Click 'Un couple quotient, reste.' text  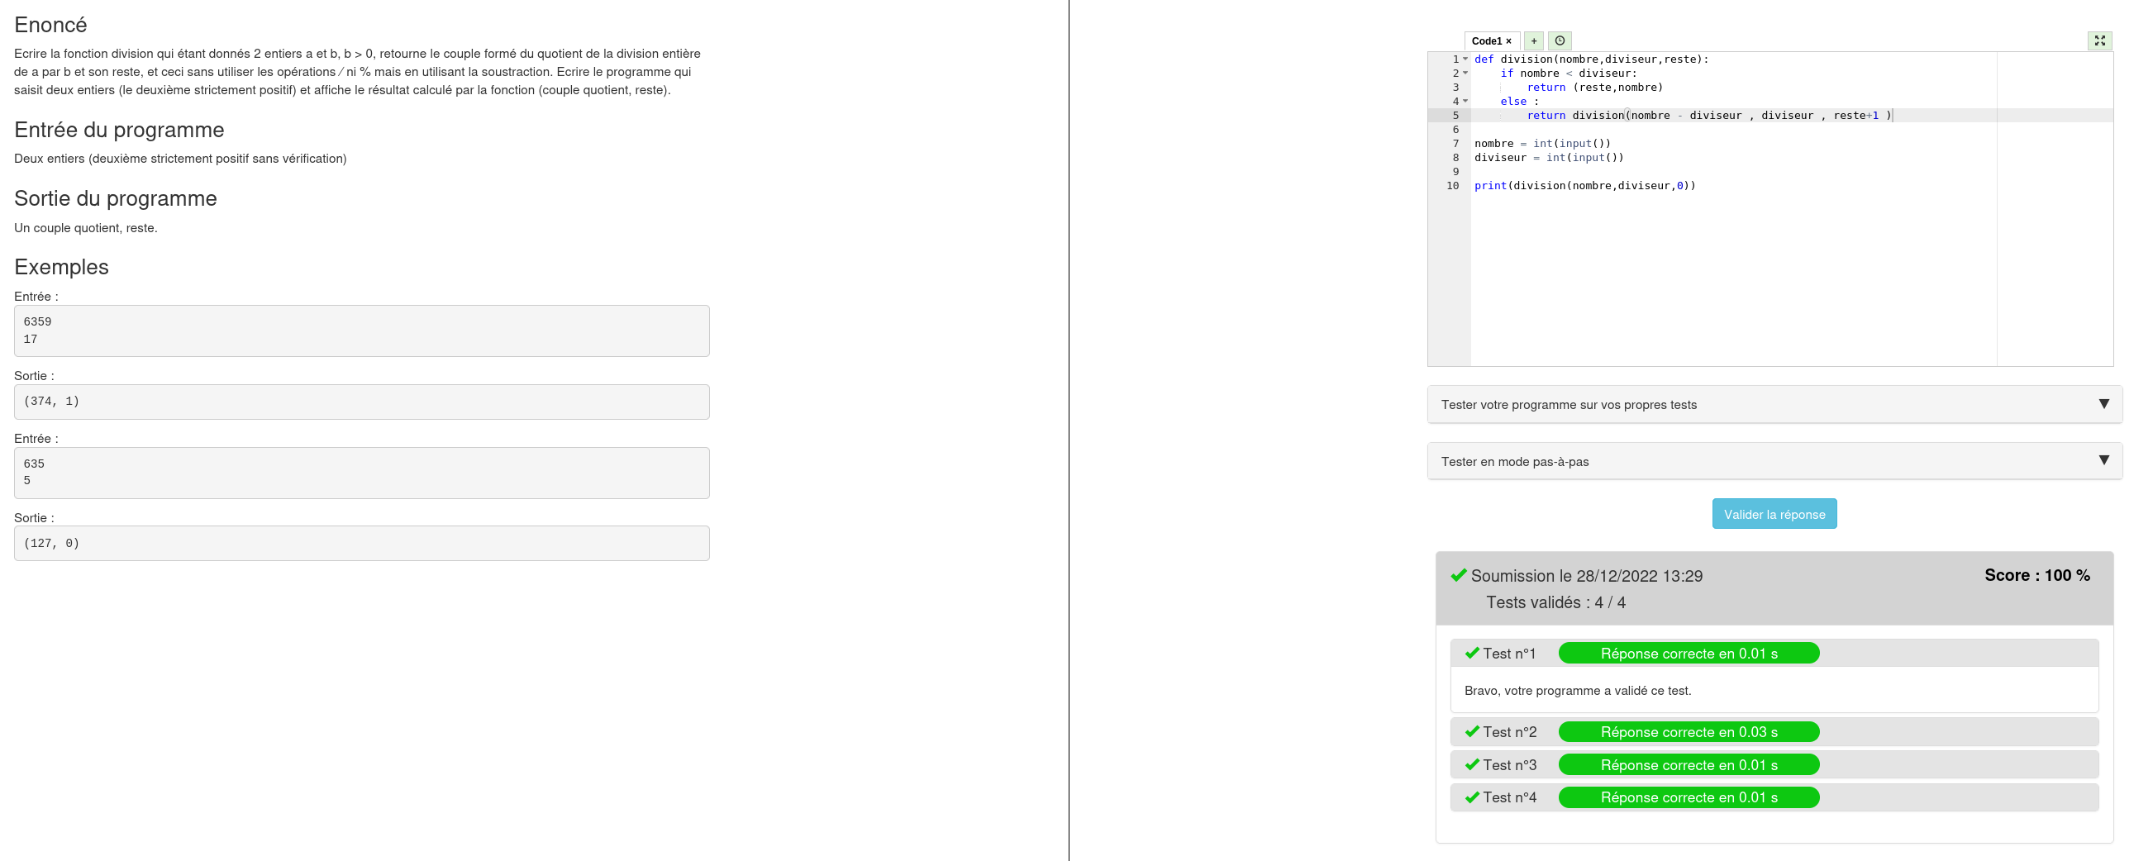[x=85, y=228]
